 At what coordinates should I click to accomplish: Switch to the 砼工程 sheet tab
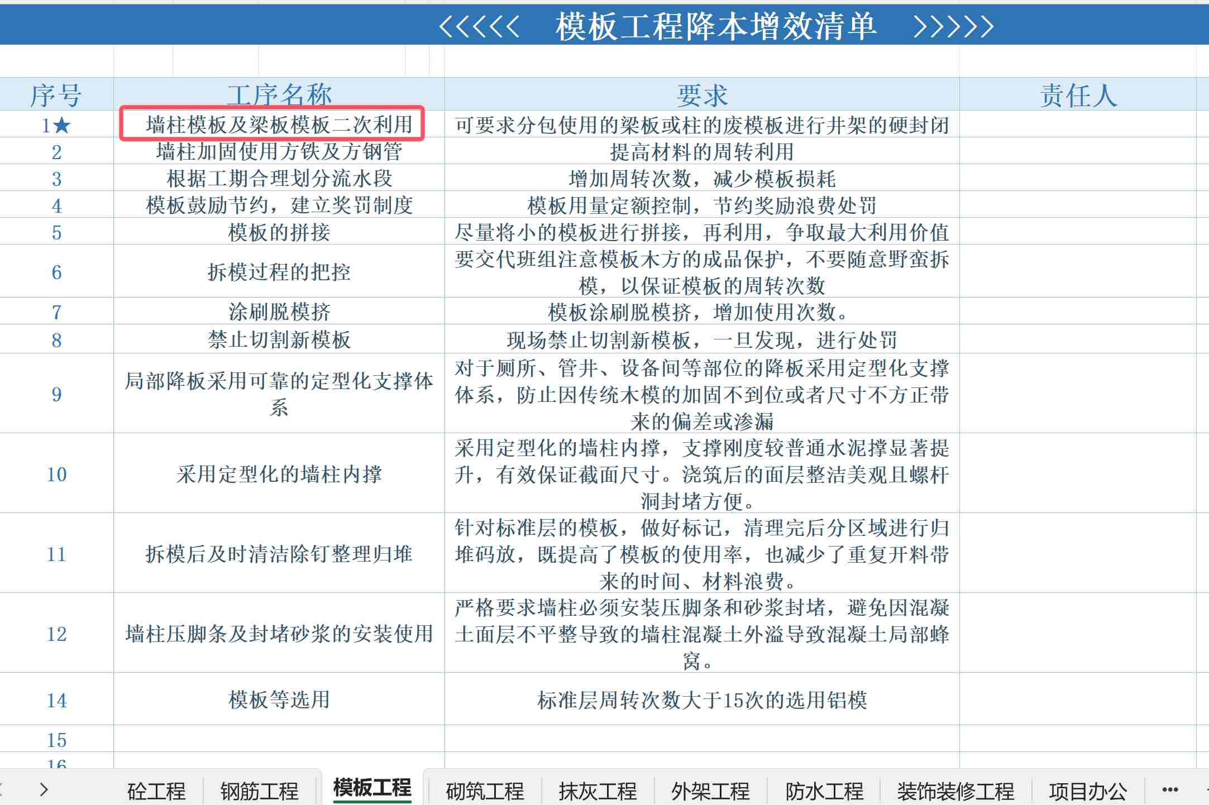tap(156, 791)
